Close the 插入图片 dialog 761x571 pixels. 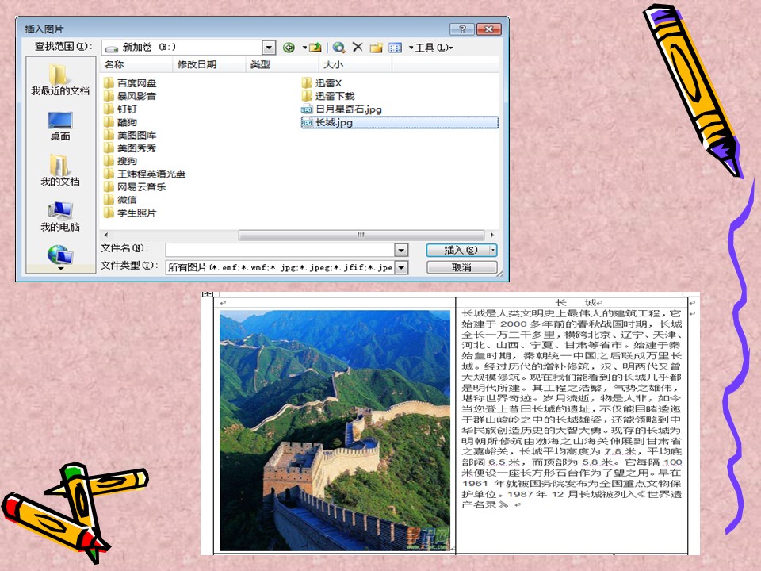pyautogui.click(x=489, y=29)
